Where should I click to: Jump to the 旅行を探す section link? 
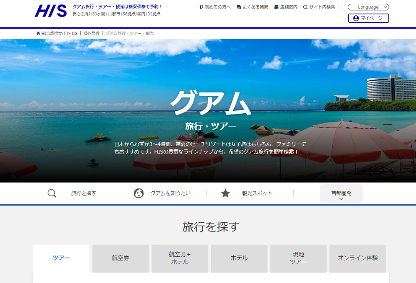(83, 193)
